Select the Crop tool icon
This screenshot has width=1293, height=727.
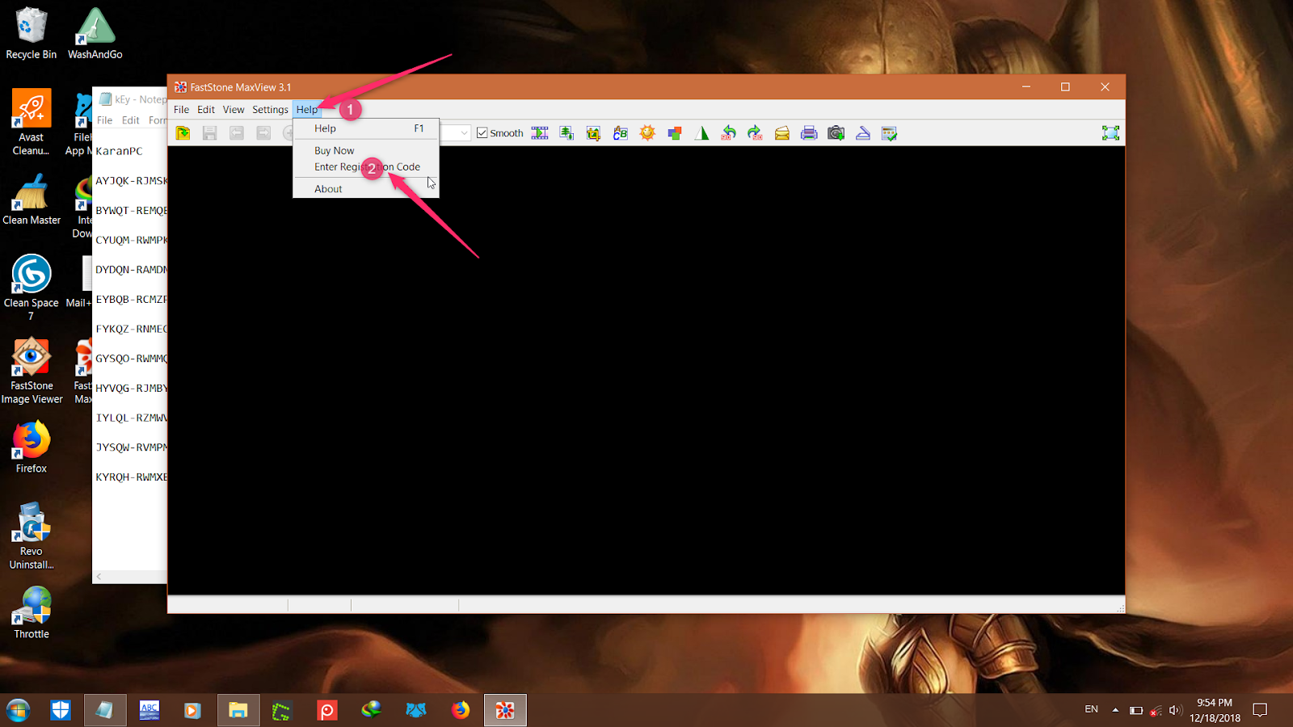point(593,133)
